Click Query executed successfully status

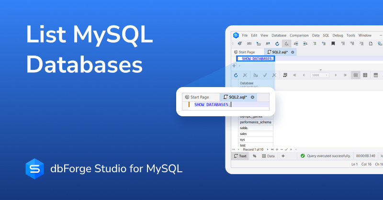click(x=326, y=156)
